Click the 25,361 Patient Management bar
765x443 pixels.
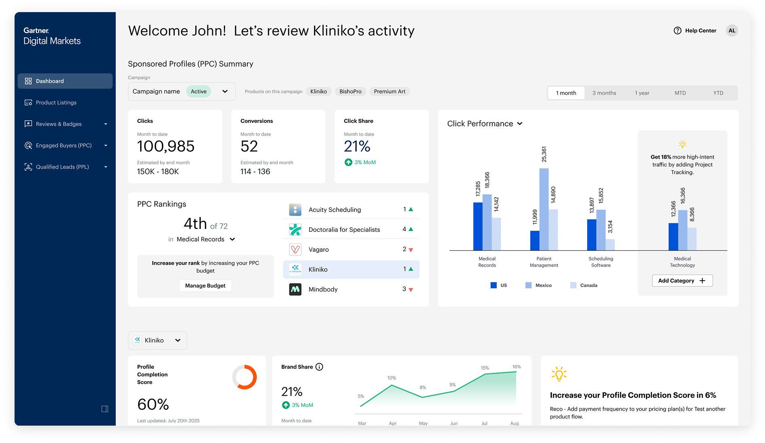544,209
